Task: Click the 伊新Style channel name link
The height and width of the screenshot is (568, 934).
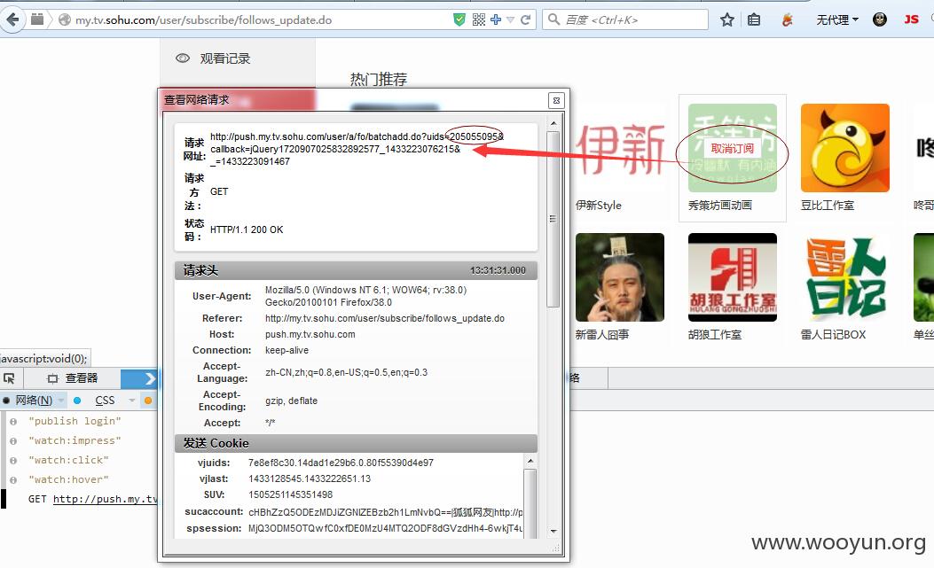Action: (598, 206)
